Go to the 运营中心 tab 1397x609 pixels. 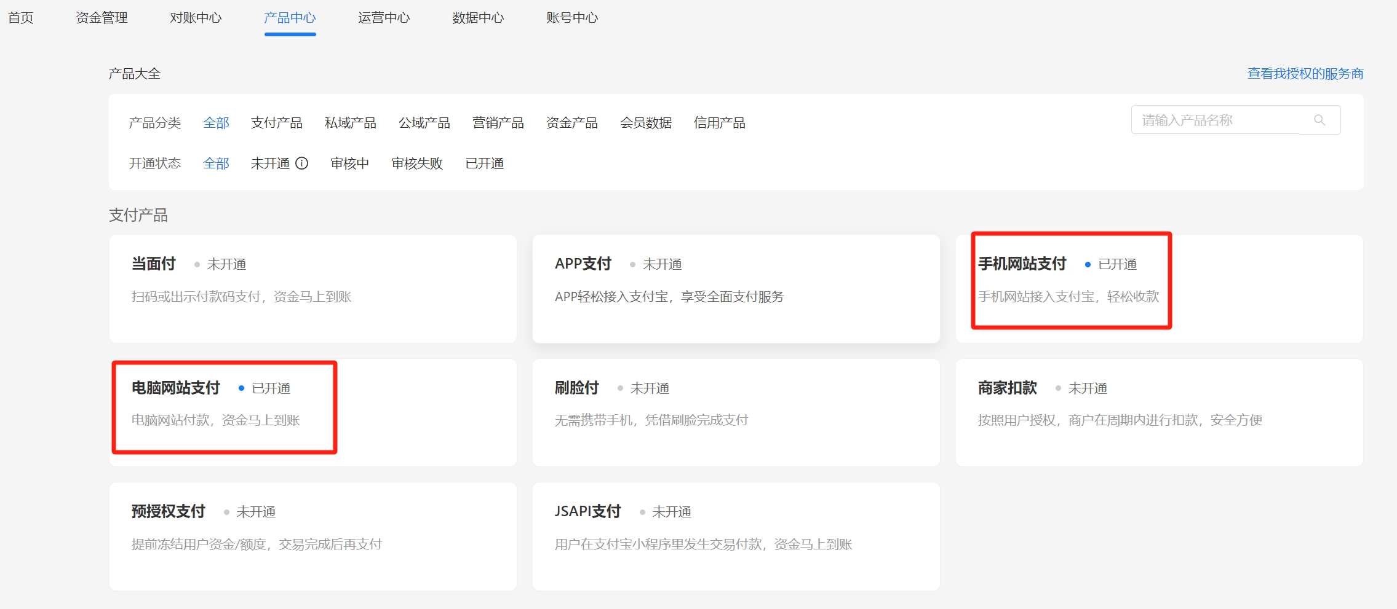(x=384, y=18)
